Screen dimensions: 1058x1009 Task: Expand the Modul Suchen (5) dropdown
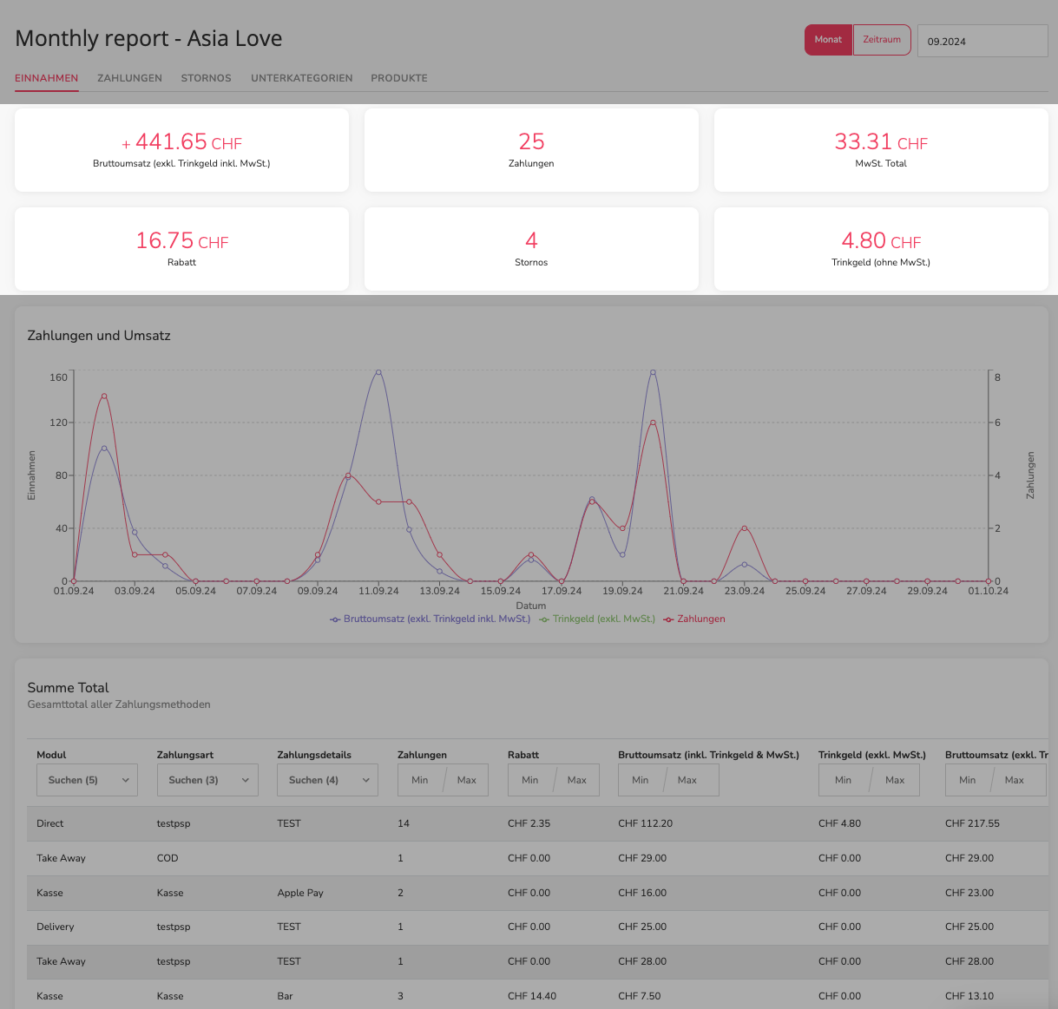coord(88,780)
